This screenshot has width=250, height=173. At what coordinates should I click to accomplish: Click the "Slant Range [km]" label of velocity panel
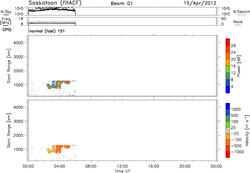(9, 131)
